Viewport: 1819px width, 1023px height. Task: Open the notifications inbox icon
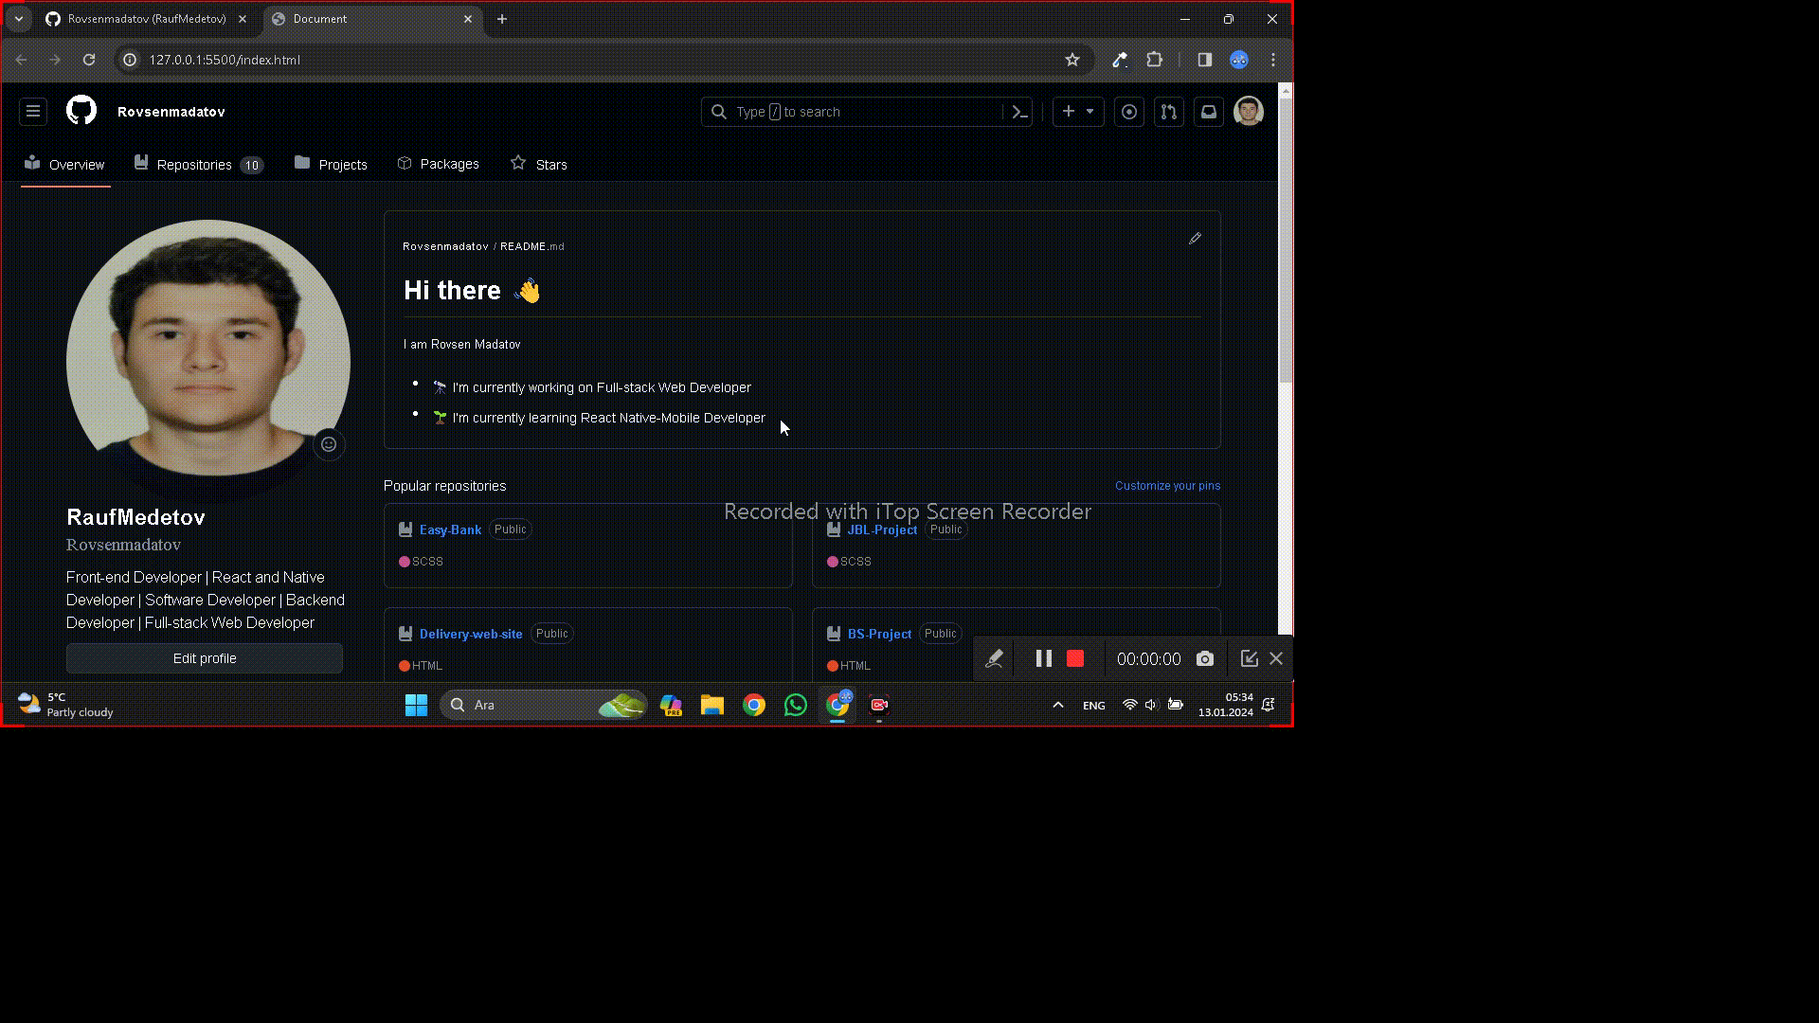(x=1209, y=112)
